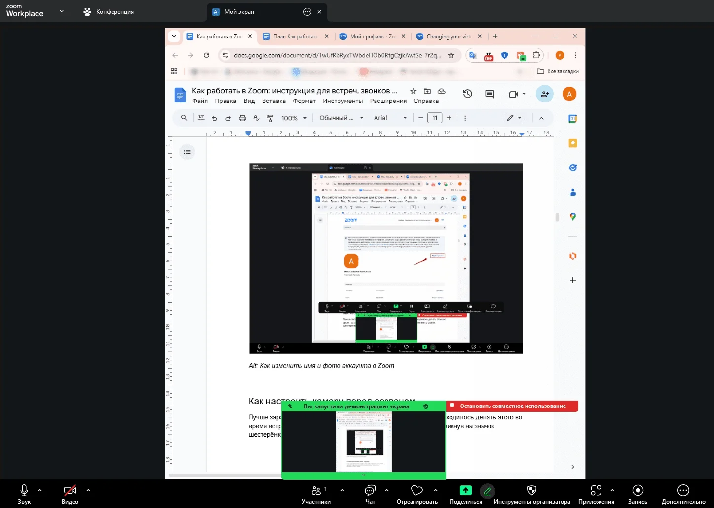Open Chrome tab search dropdown
The width and height of the screenshot is (714, 508).
[174, 36]
